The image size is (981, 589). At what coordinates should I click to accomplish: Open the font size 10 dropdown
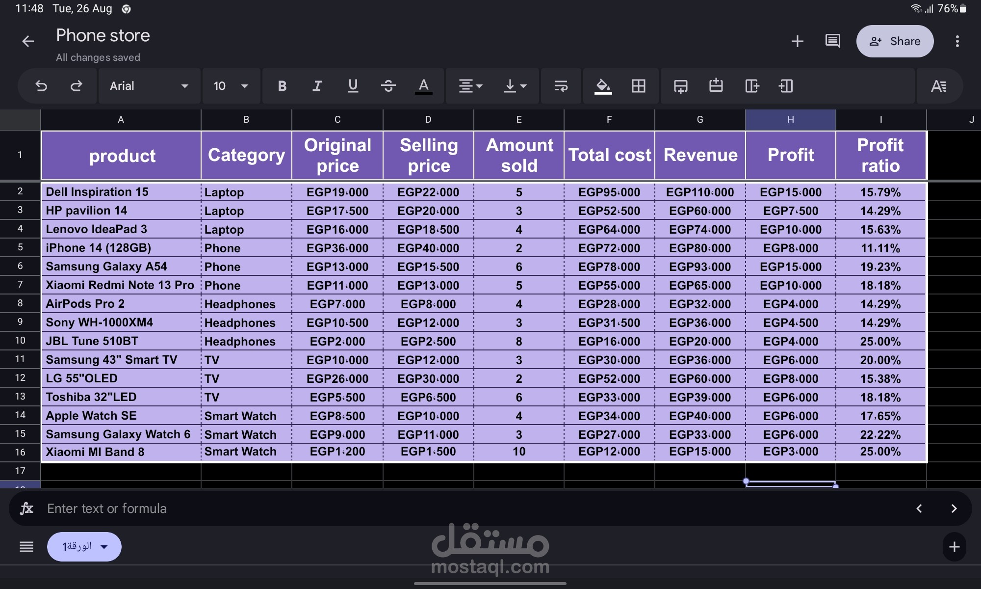coord(231,86)
